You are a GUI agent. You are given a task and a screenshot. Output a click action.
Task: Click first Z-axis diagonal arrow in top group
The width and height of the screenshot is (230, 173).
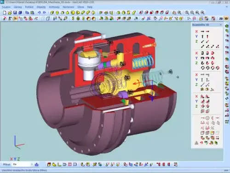[x=202, y=42]
